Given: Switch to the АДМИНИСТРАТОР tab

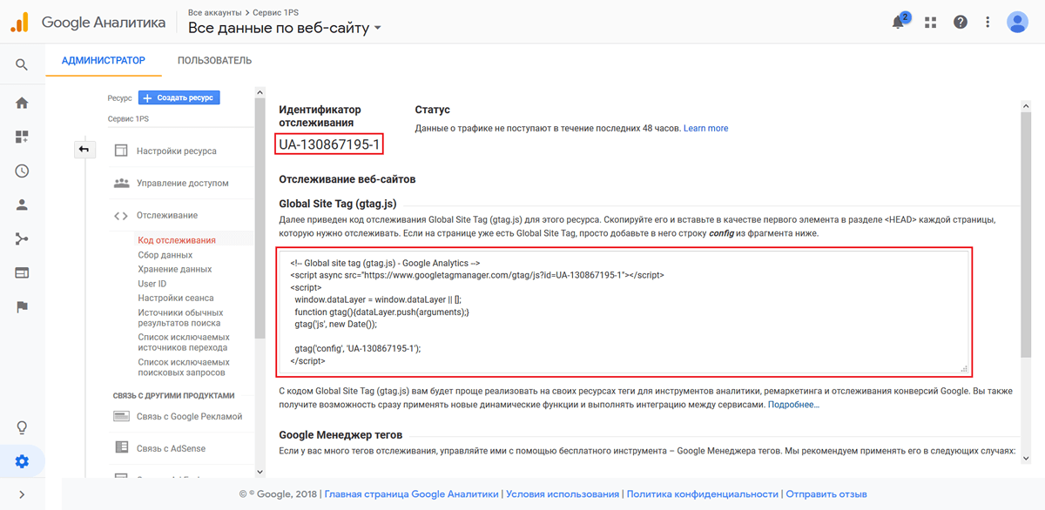Looking at the screenshot, I should pyautogui.click(x=103, y=60).
